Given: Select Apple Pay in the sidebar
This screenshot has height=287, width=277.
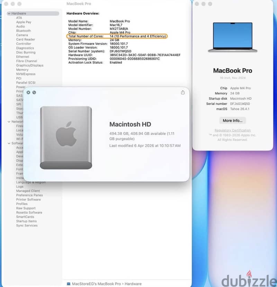Looking at the screenshot, I should 24,22.
